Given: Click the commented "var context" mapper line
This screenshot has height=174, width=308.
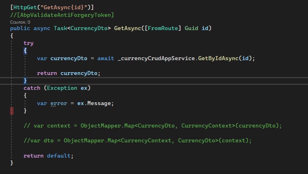Looking at the screenshot, I should [153, 125].
